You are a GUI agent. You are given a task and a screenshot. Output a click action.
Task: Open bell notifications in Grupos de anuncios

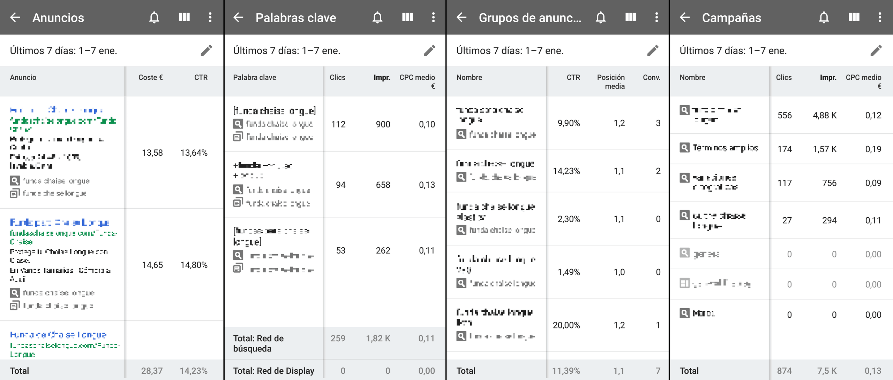point(601,17)
